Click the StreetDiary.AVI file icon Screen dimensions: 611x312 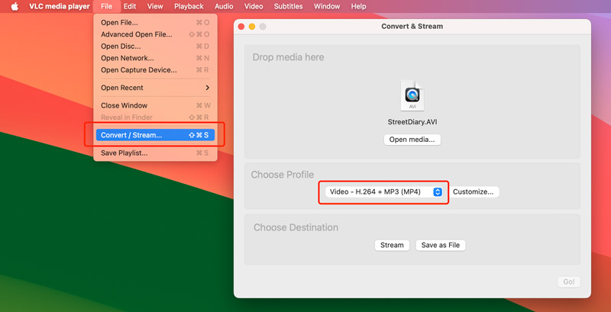(x=412, y=95)
